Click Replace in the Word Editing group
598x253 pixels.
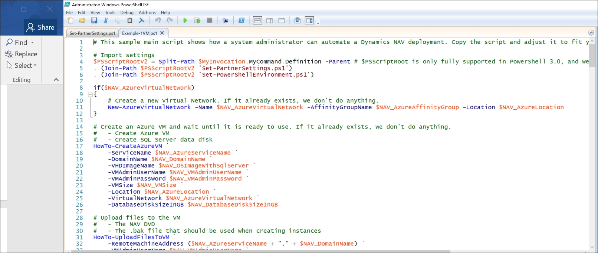tap(21, 54)
